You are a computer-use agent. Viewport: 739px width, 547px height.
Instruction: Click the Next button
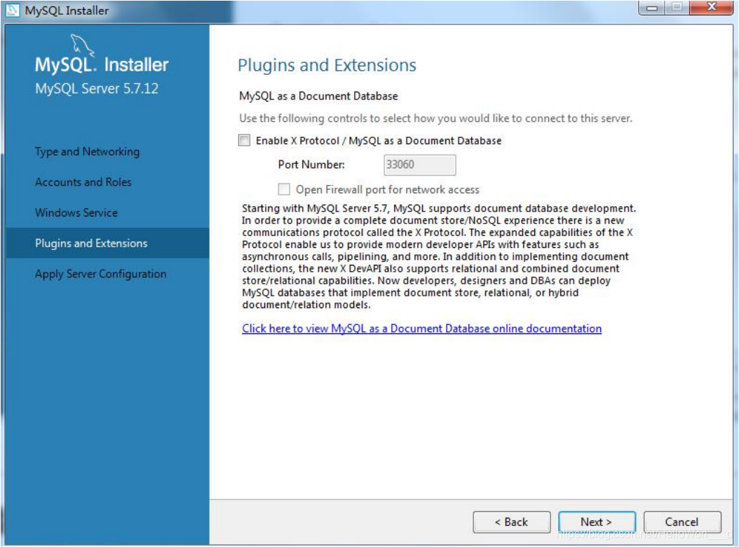pyautogui.click(x=597, y=522)
